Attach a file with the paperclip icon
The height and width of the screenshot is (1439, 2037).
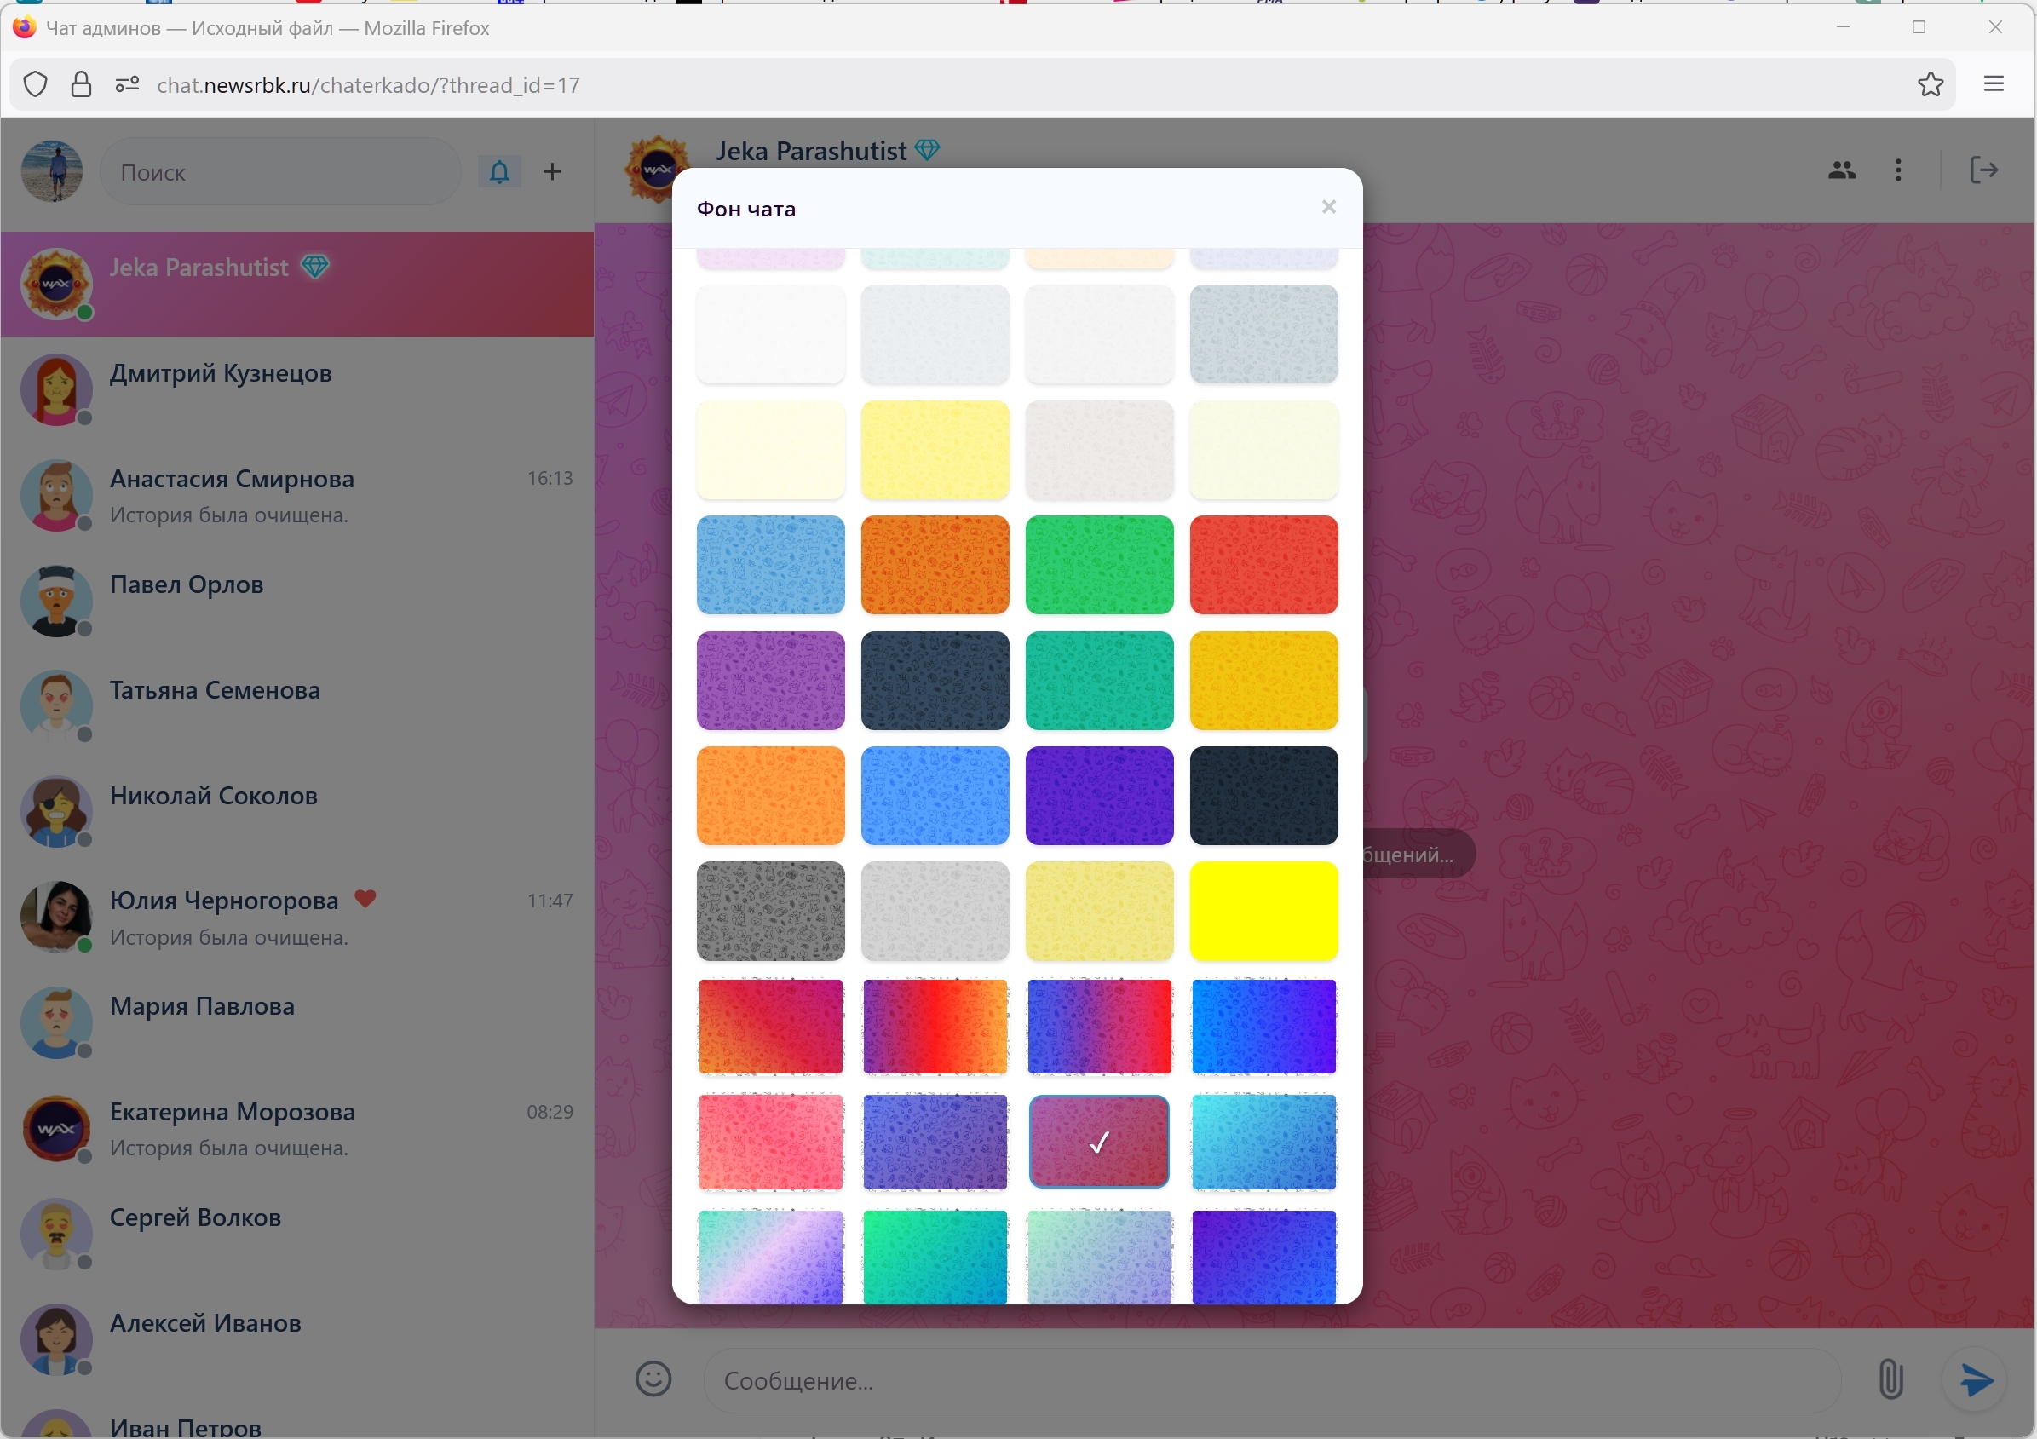(x=1890, y=1379)
